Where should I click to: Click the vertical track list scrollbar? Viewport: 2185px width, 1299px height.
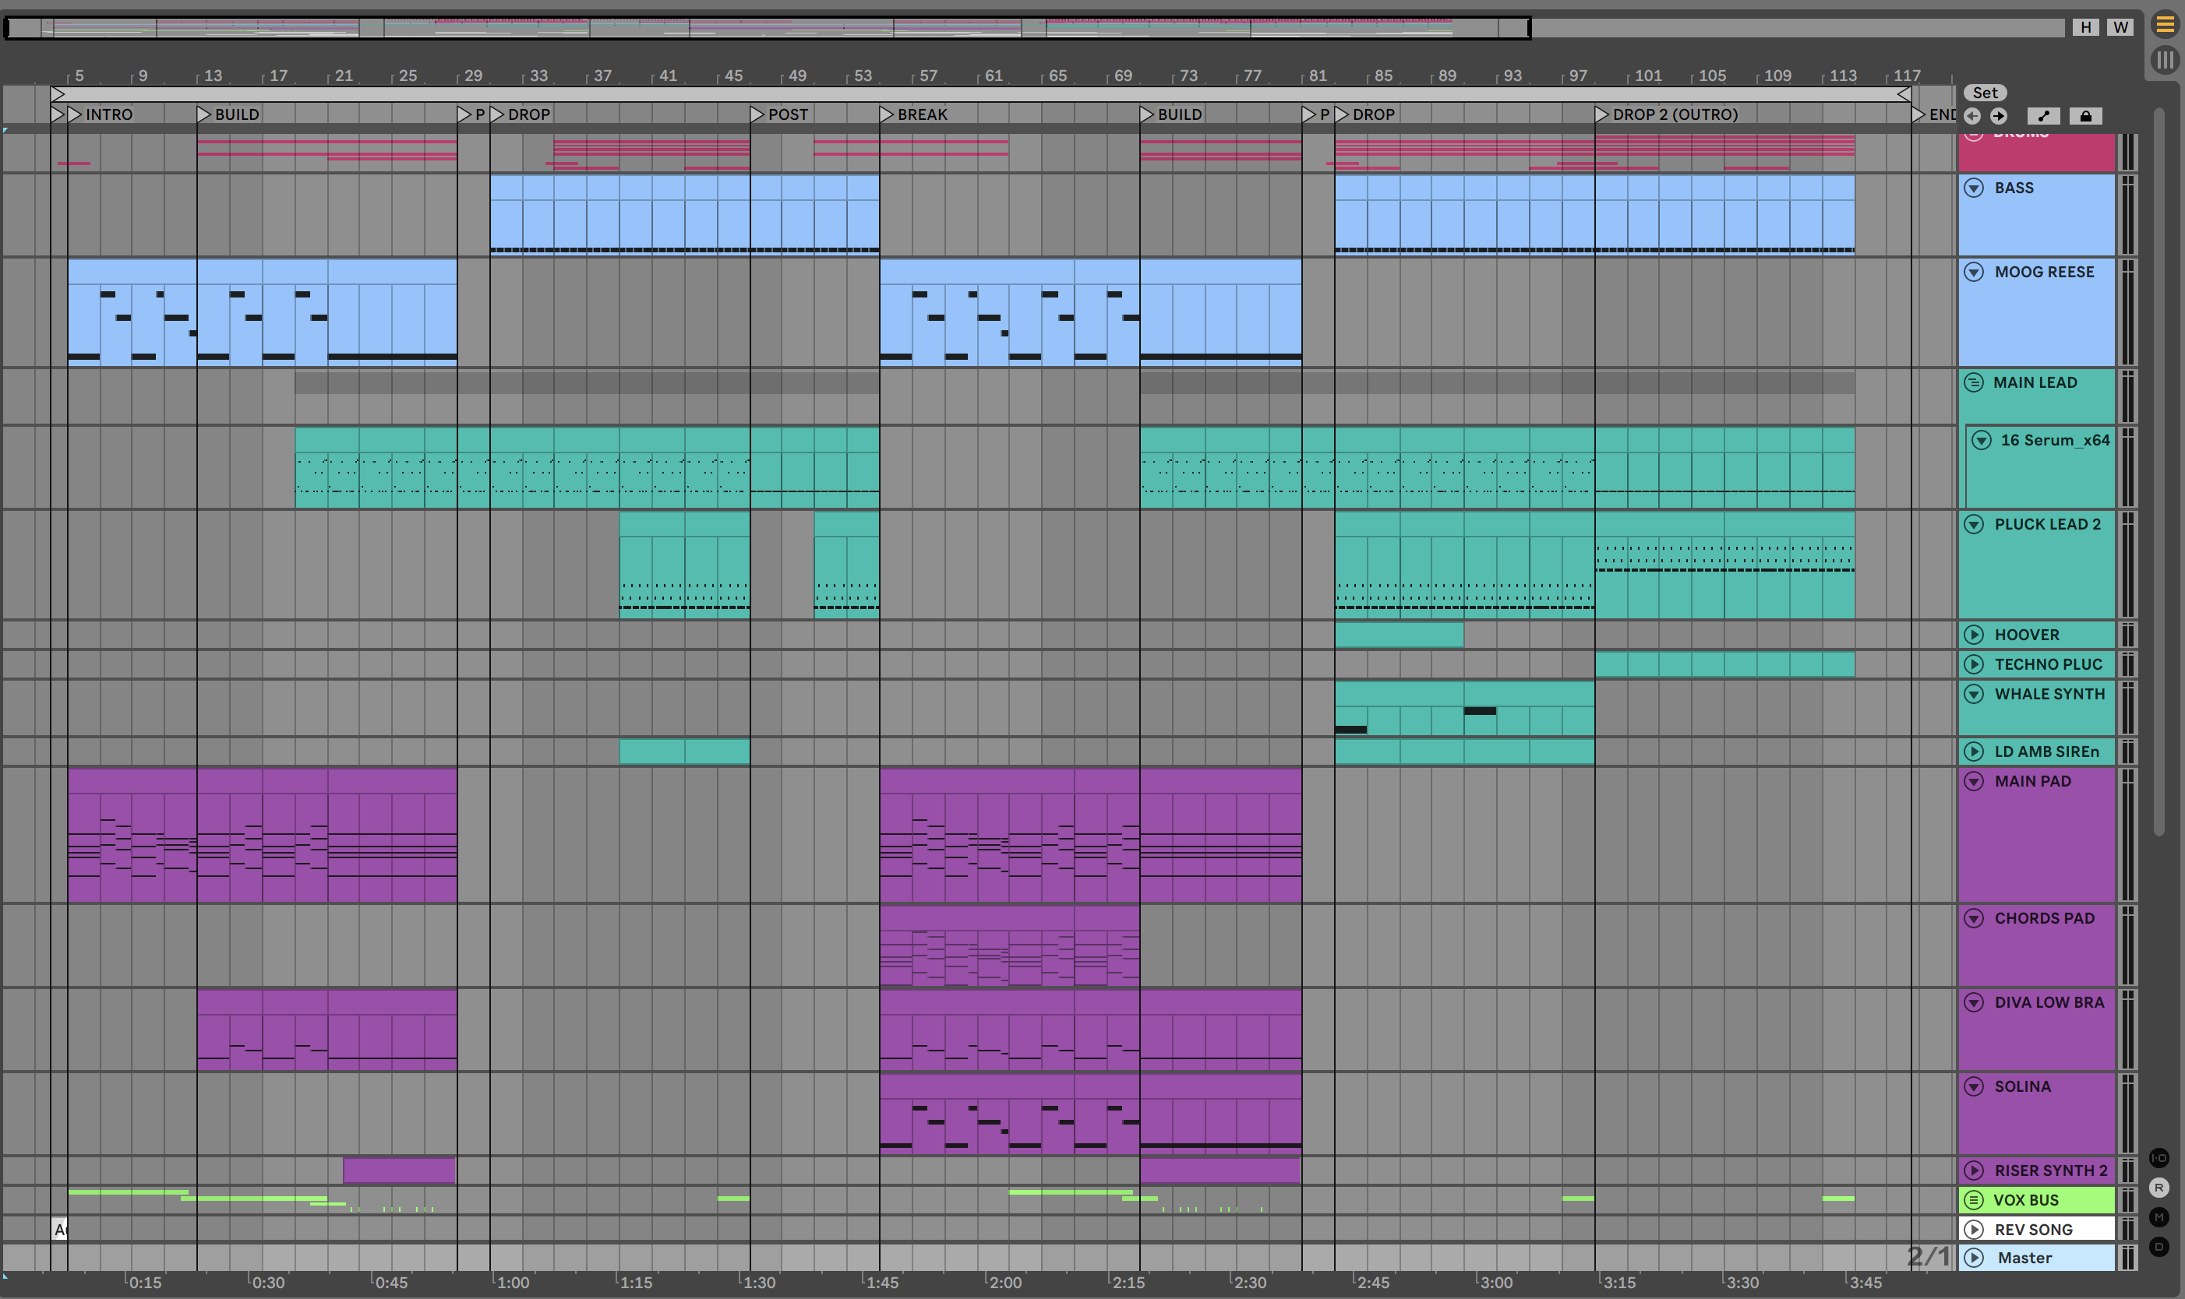[x=2159, y=473]
